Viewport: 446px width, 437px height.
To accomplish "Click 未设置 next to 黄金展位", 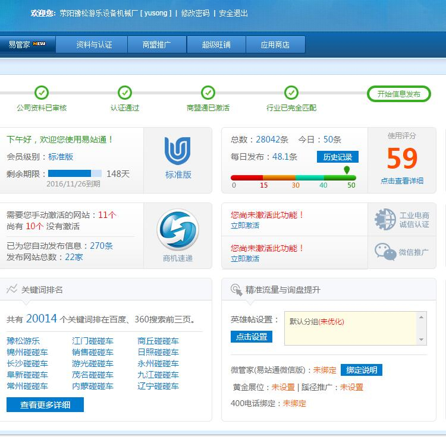I will tap(283, 387).
